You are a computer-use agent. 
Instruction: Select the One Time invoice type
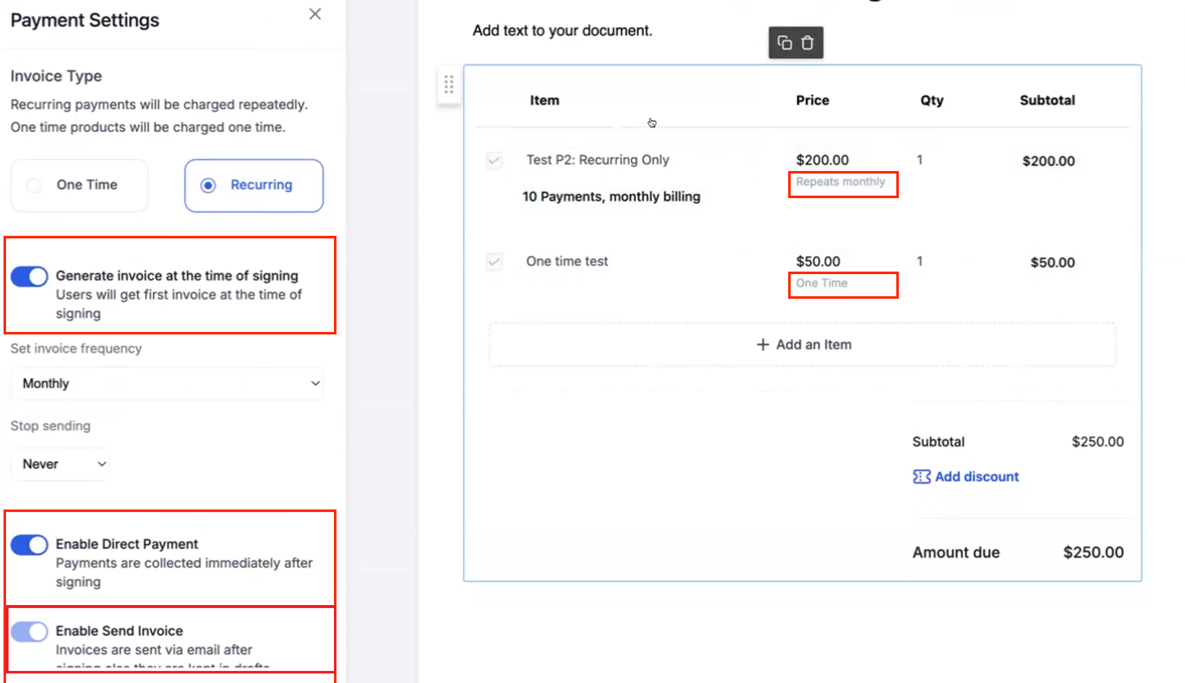click(80, 185)
